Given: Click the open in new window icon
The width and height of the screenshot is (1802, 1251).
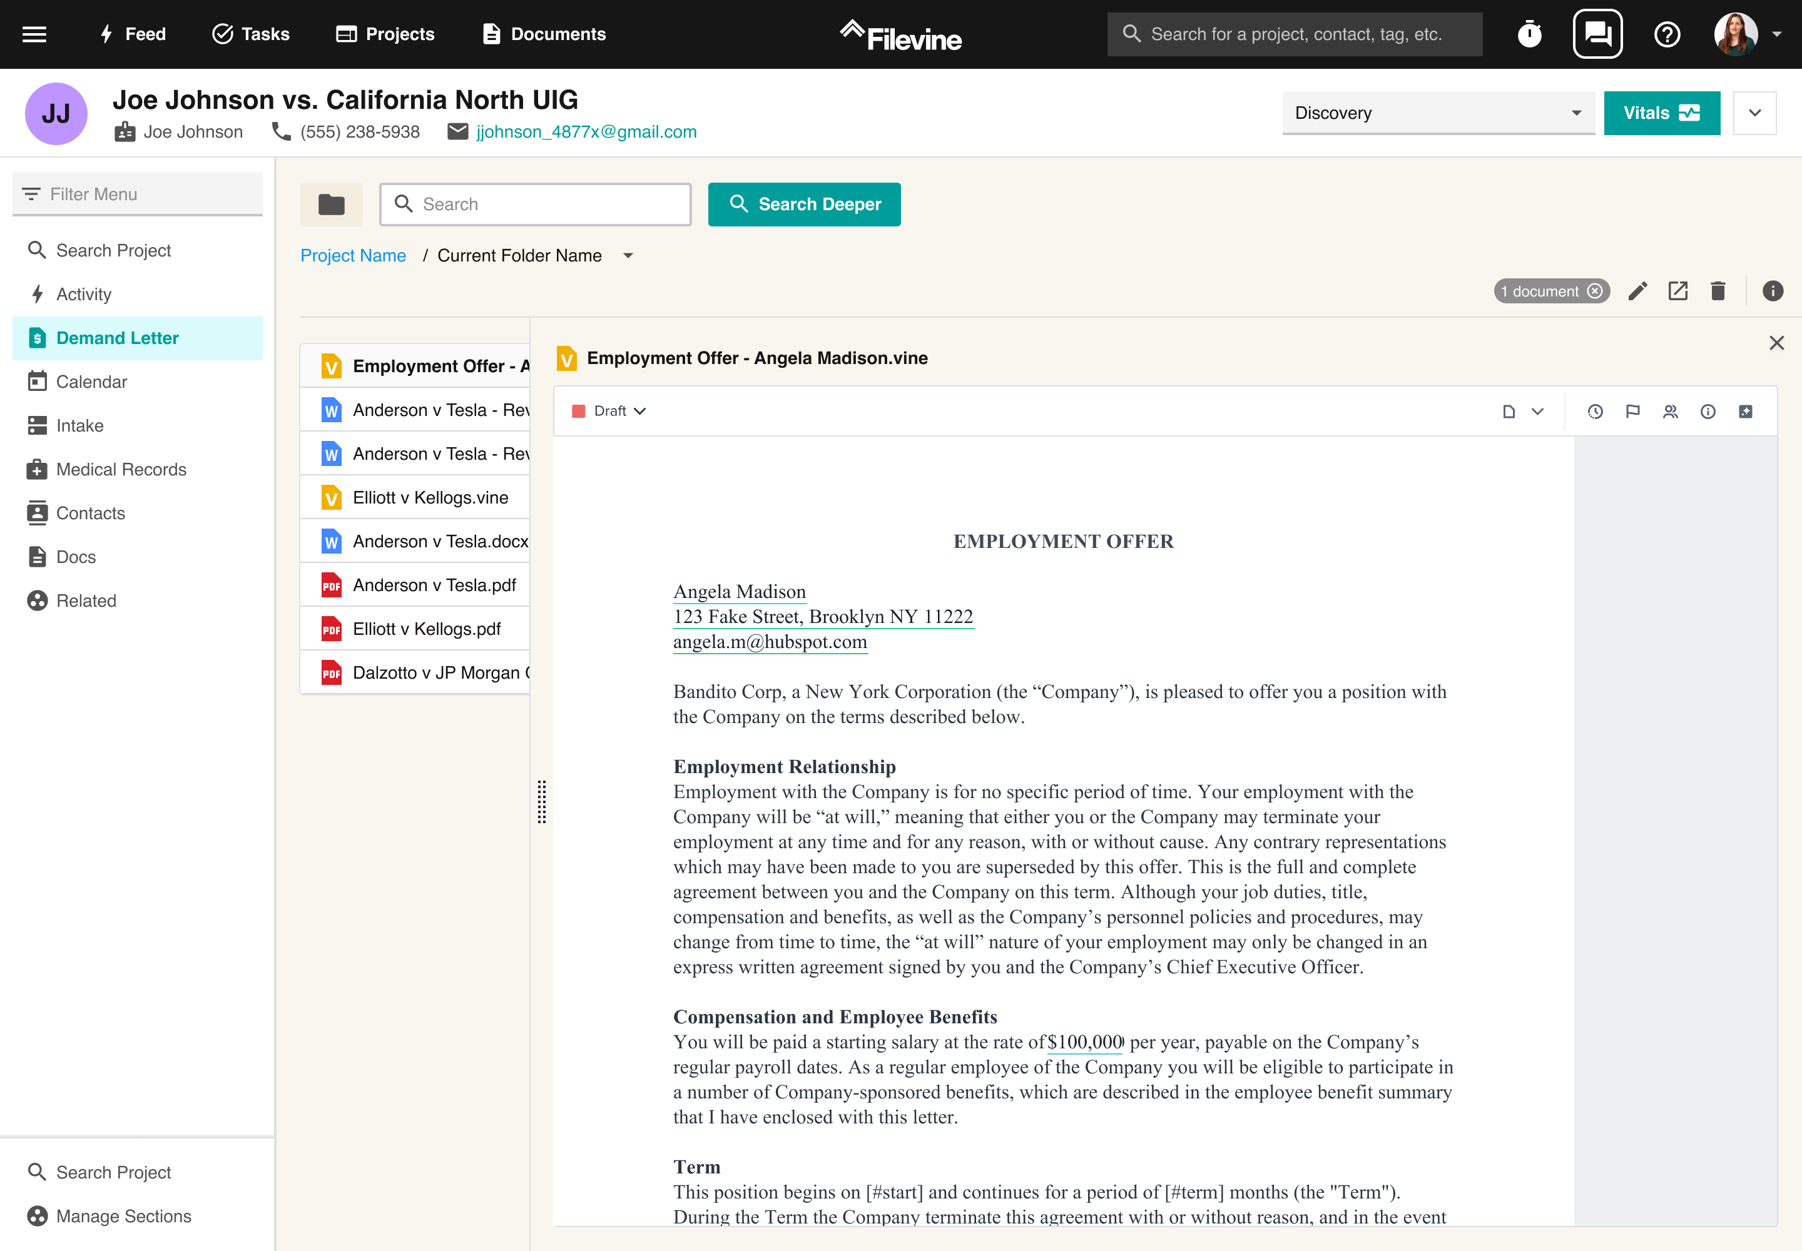Looking at the screenshot, I should click(1677, 291).
